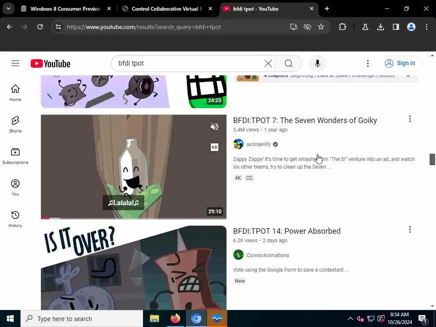Open History in the sidebar

point(15,219)
